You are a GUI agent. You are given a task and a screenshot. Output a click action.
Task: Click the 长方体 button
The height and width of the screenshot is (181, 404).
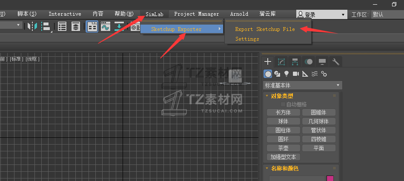point(284,112)
